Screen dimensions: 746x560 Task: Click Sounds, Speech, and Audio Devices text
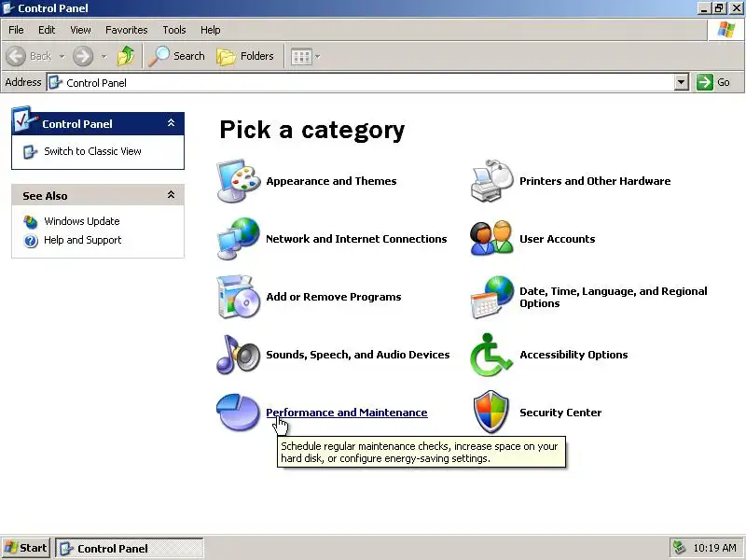click(x=358, y=355)
